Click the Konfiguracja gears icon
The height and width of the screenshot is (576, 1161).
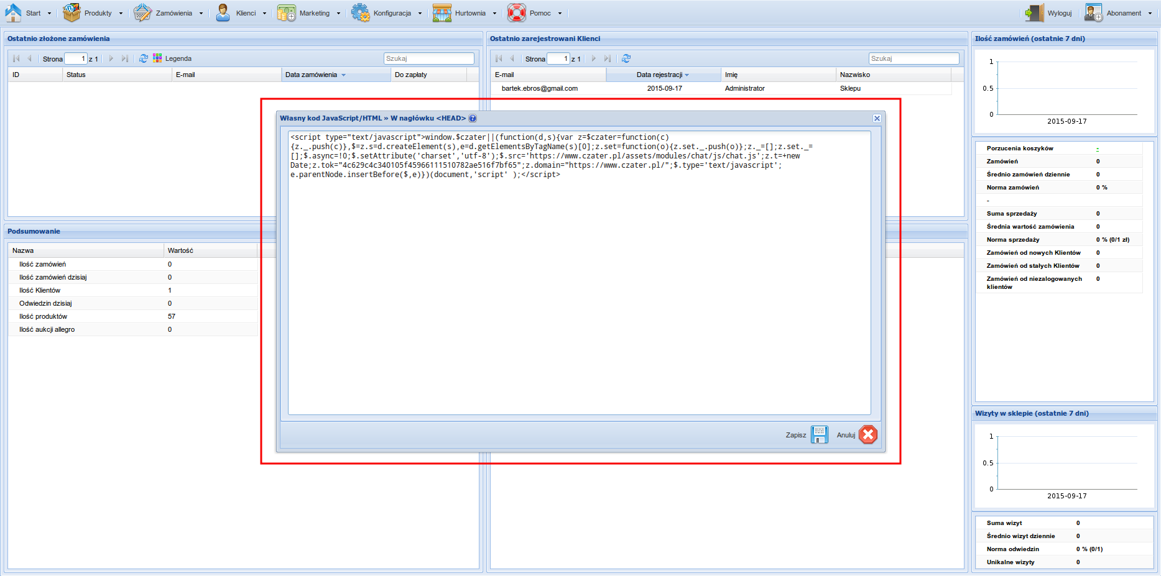(360, 12)
